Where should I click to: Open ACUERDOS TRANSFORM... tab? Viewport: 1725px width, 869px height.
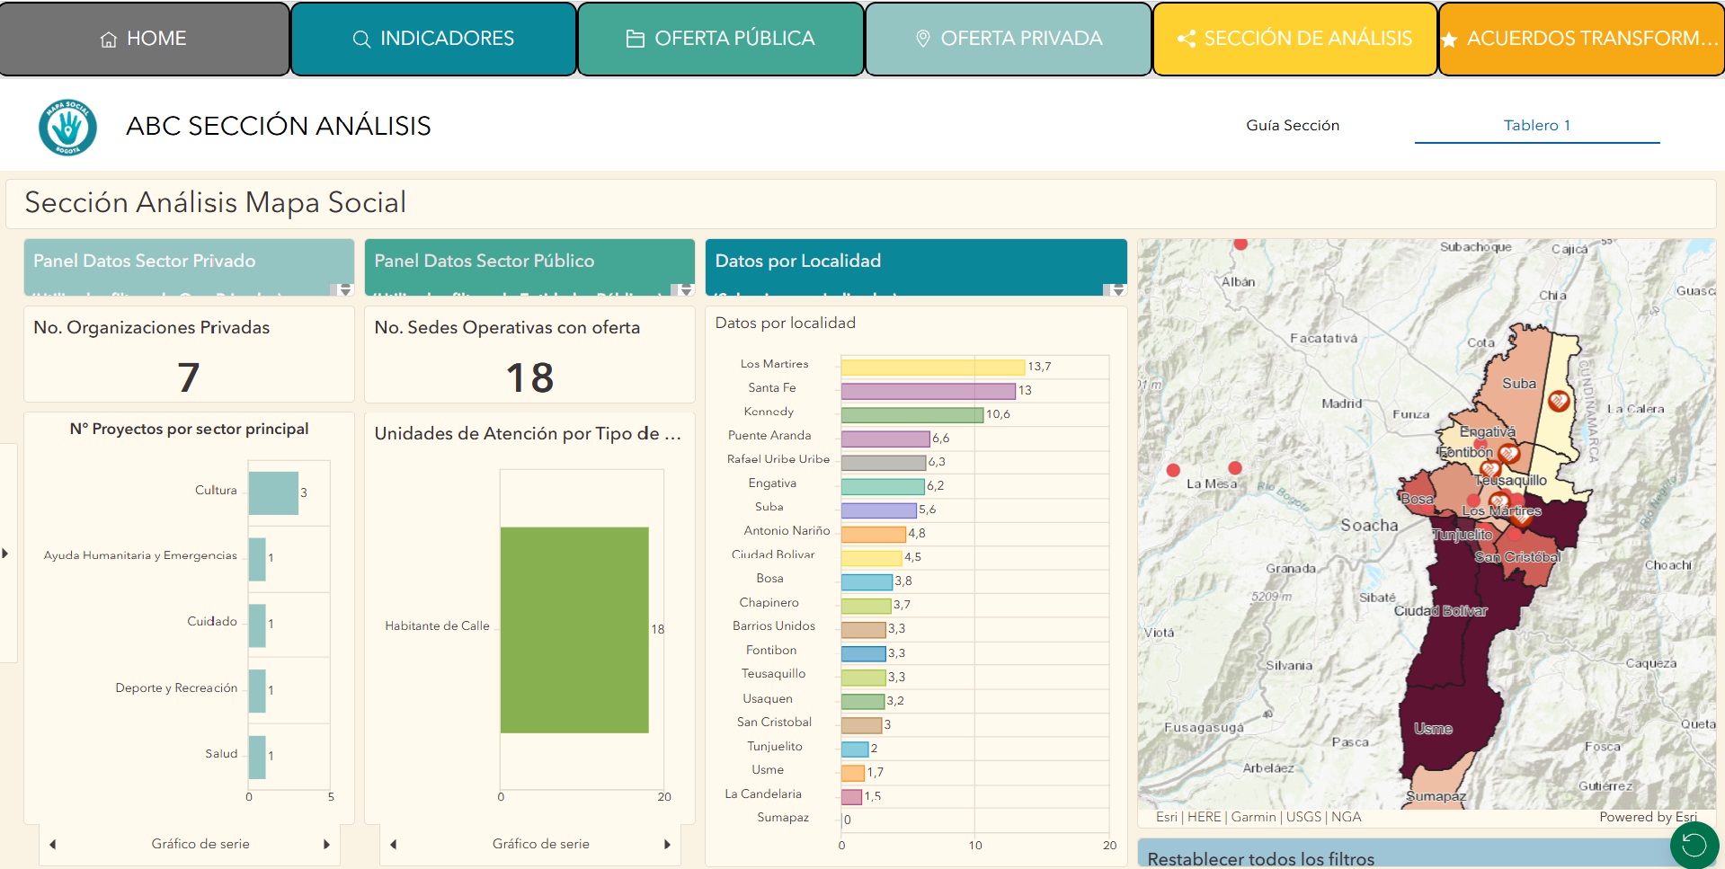click(x=1582, y=39)
